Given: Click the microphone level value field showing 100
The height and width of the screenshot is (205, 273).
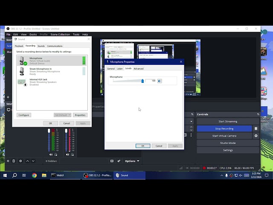Looking at the screenshot, I should coord(151,81).
